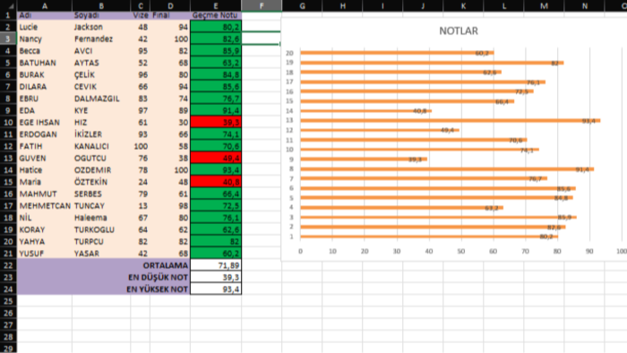Click the average value 71,89
Image resolution: width=627 pixels, height=353 pixels.
(x=216, y=265)
